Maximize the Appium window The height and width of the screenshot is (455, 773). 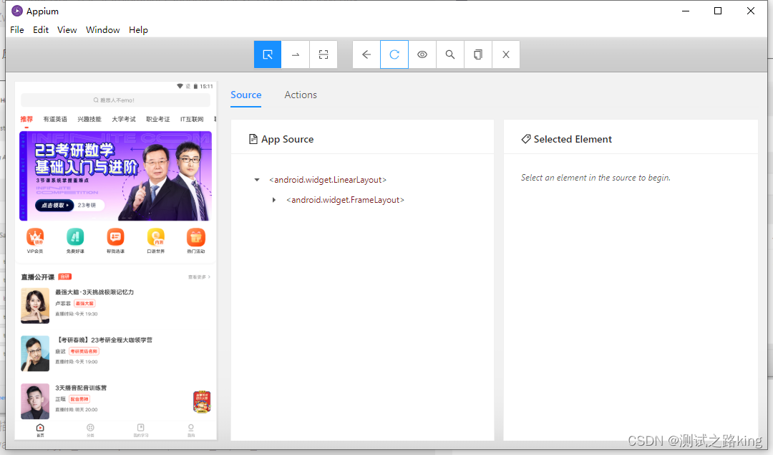[718, 11]
